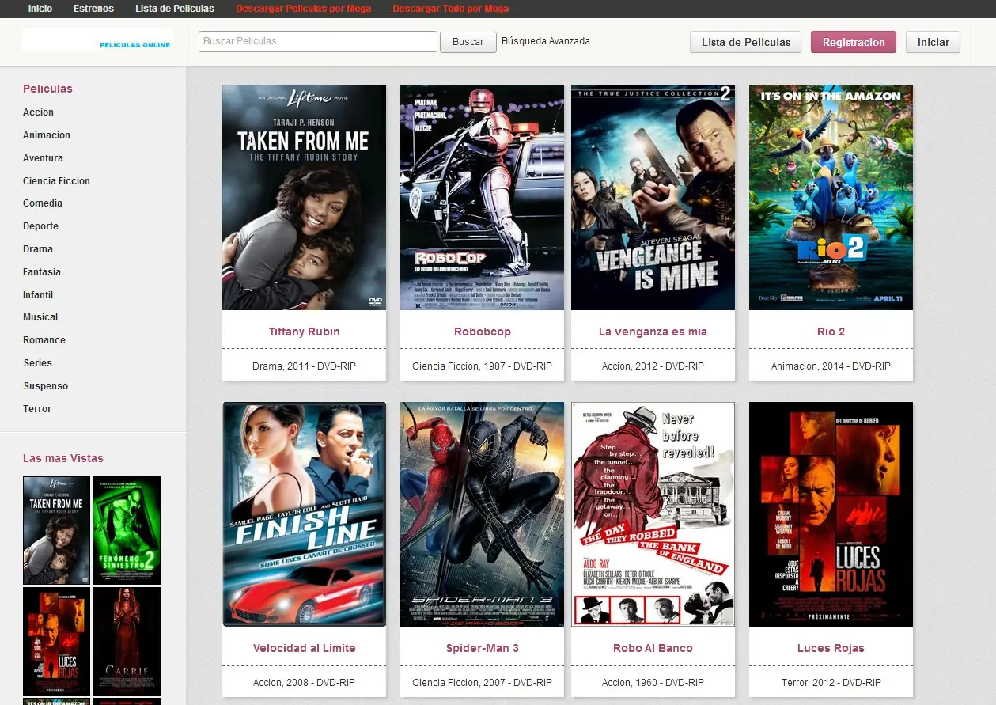Viewport: 996px width, 705px height.
Task: Open Búsqueda Avanzada link
Action: [x=546, y=41]
